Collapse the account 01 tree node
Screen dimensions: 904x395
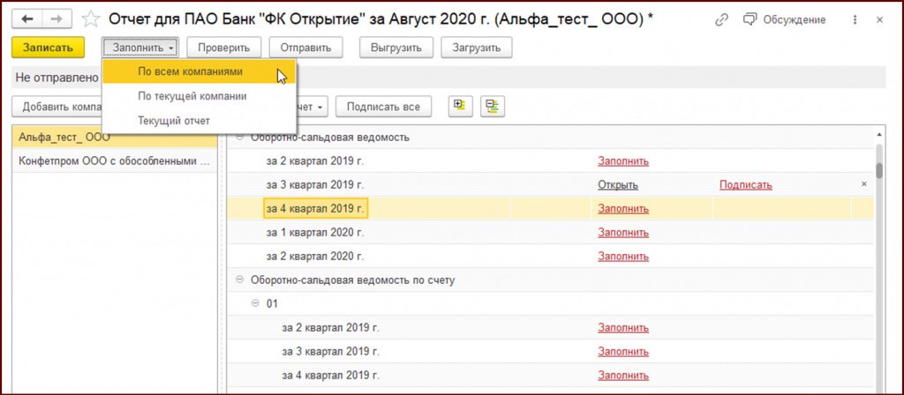256,303
